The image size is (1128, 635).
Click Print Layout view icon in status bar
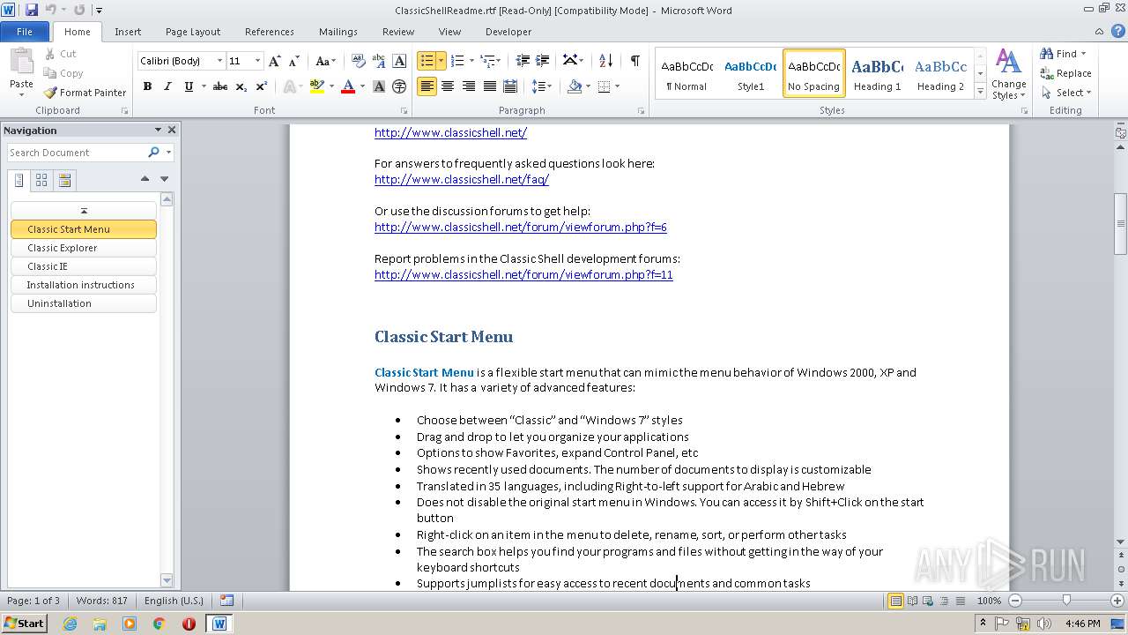pyautogui.click(x=895, y=601)
